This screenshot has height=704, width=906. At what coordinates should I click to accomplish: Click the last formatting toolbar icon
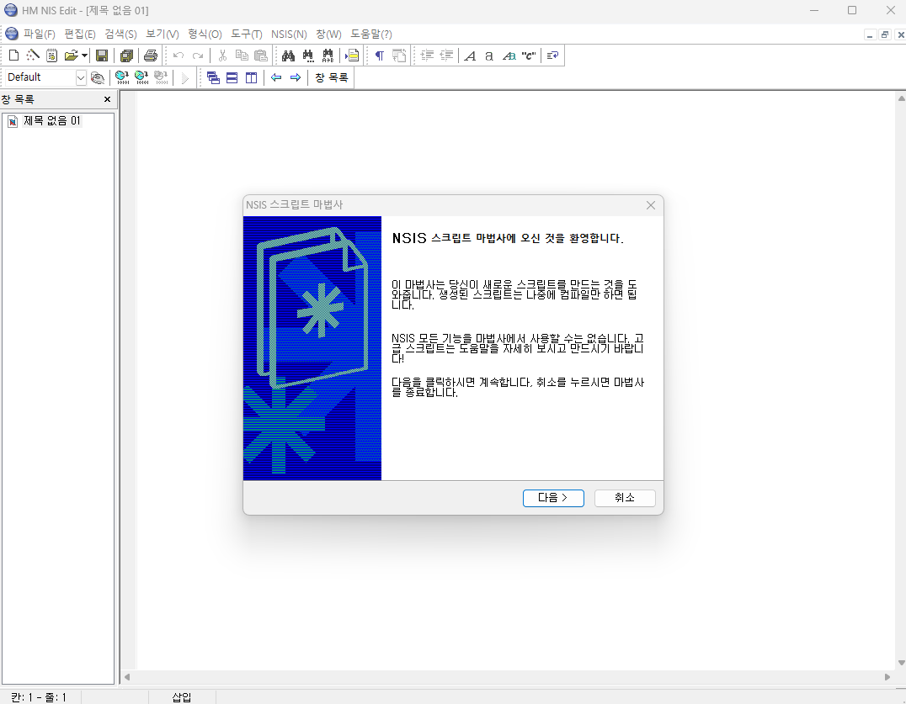pyautogui.click(x=553, y=56)
